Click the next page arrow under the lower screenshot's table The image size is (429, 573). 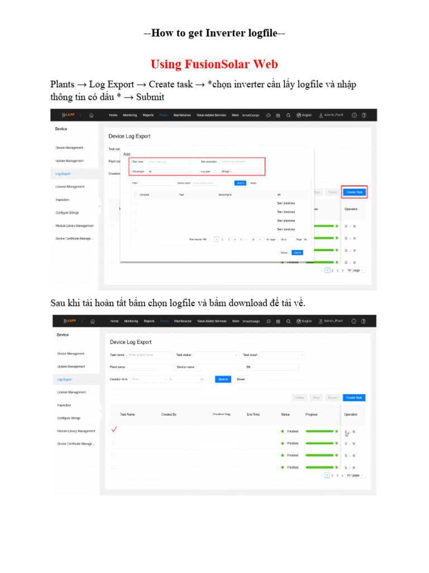[342, 476]
